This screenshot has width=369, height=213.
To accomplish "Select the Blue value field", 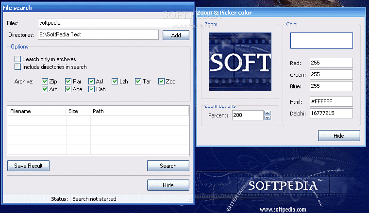I will (331, 86).
